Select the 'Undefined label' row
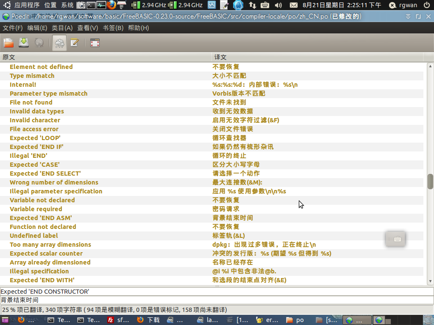 (211, 236)
